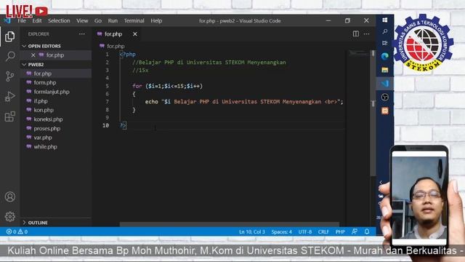The image size is (465, 262).
Task: Open the Run menu
Action: pos(113,21)
